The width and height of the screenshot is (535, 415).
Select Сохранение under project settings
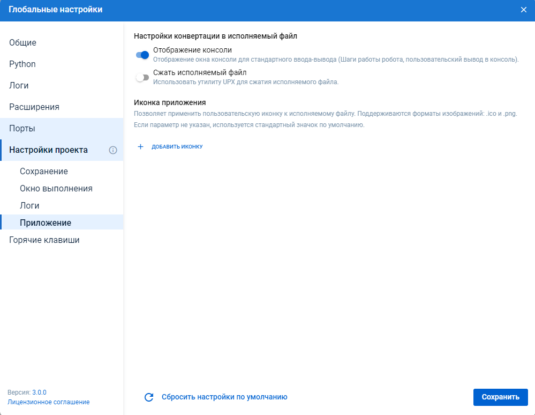[44, 172]
